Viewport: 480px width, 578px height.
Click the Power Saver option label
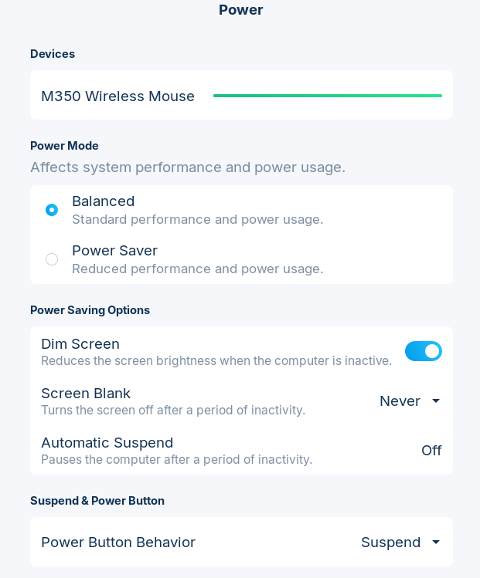point(114,251)
